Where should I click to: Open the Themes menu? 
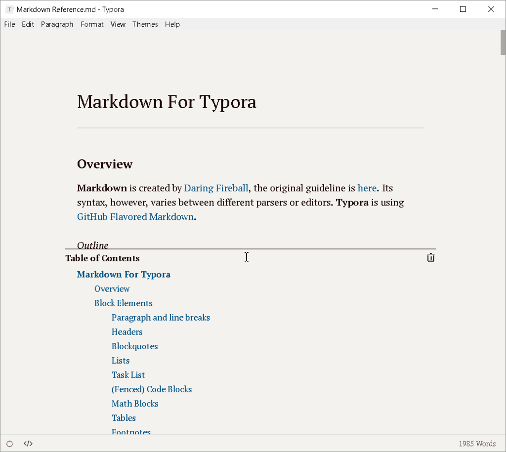[x=145, y=24]
